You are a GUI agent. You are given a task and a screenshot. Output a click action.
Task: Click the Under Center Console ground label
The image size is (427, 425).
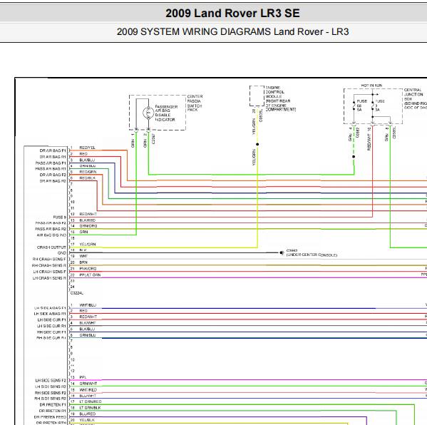(312, 255)
